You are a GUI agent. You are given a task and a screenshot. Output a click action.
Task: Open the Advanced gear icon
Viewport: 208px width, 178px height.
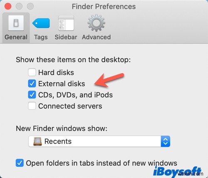tap(97, 23)
